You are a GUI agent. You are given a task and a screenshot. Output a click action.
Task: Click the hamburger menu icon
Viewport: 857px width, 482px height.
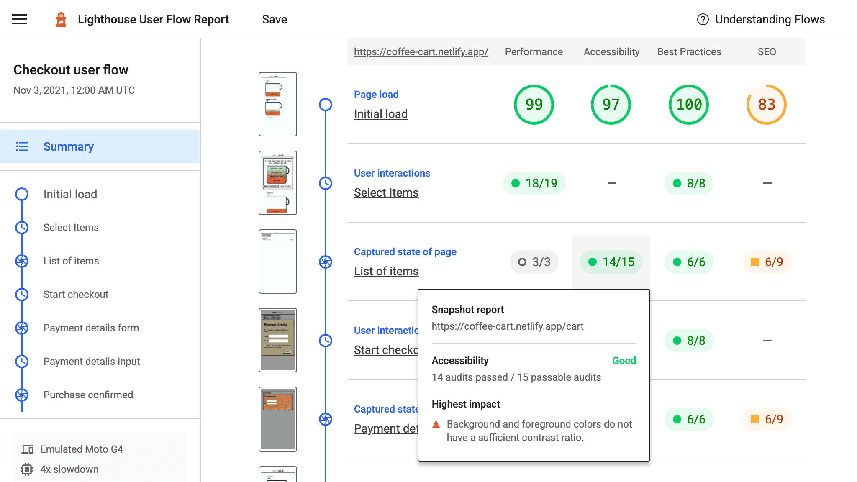[x=19, y=19]
